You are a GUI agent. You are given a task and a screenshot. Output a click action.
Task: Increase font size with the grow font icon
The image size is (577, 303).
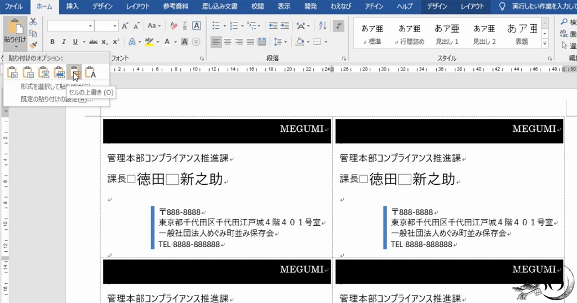pyautogui.click(x=125, y=26)
